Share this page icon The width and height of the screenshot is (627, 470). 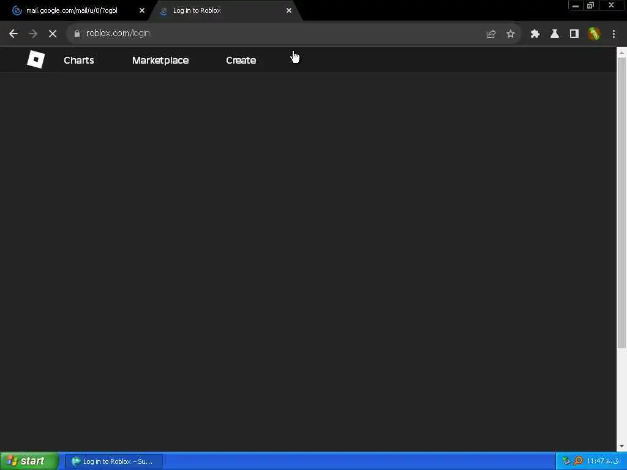point(490,34)
